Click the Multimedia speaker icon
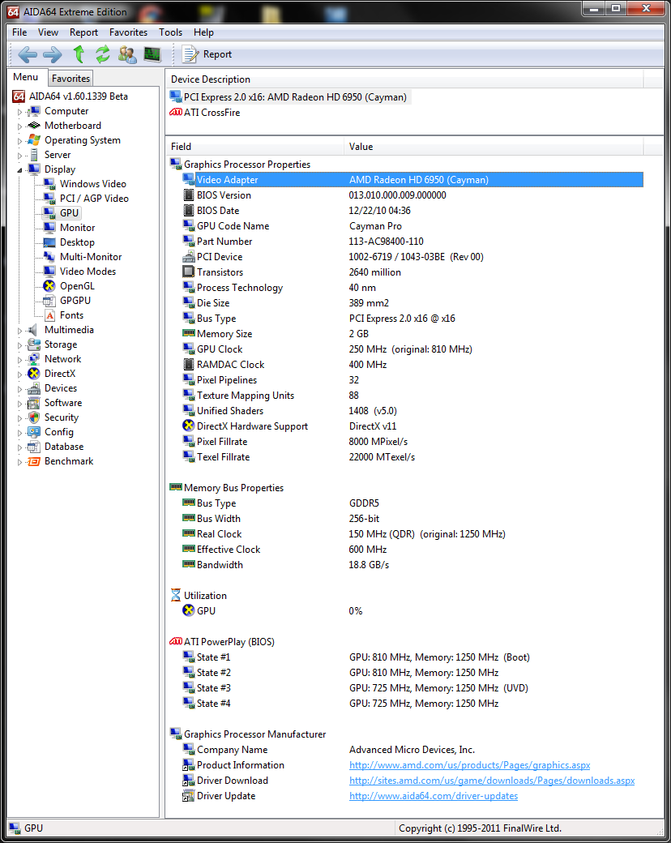 coord(34,330)
